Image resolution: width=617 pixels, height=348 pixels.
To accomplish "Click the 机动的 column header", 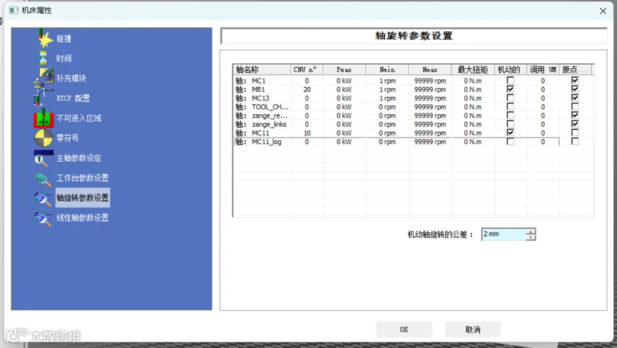I will [511, 70].
